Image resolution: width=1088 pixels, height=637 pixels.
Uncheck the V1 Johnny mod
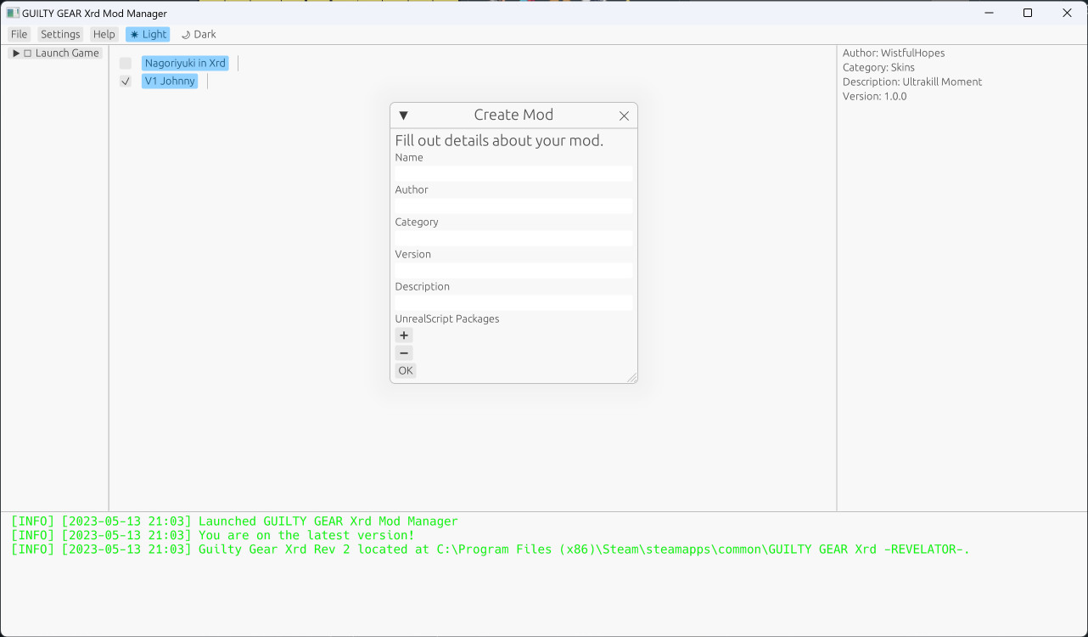[125, 81]
